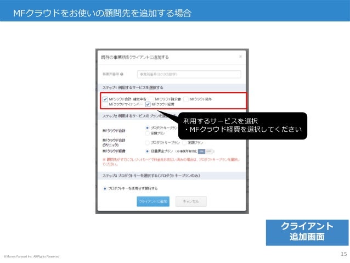
Task: Click the page number 15
Action: tap(344, 254)
